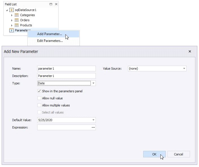This screenshot has height=167, width=199.
Task: Close the Add New Parameter dialog
Action: [190, 52]
